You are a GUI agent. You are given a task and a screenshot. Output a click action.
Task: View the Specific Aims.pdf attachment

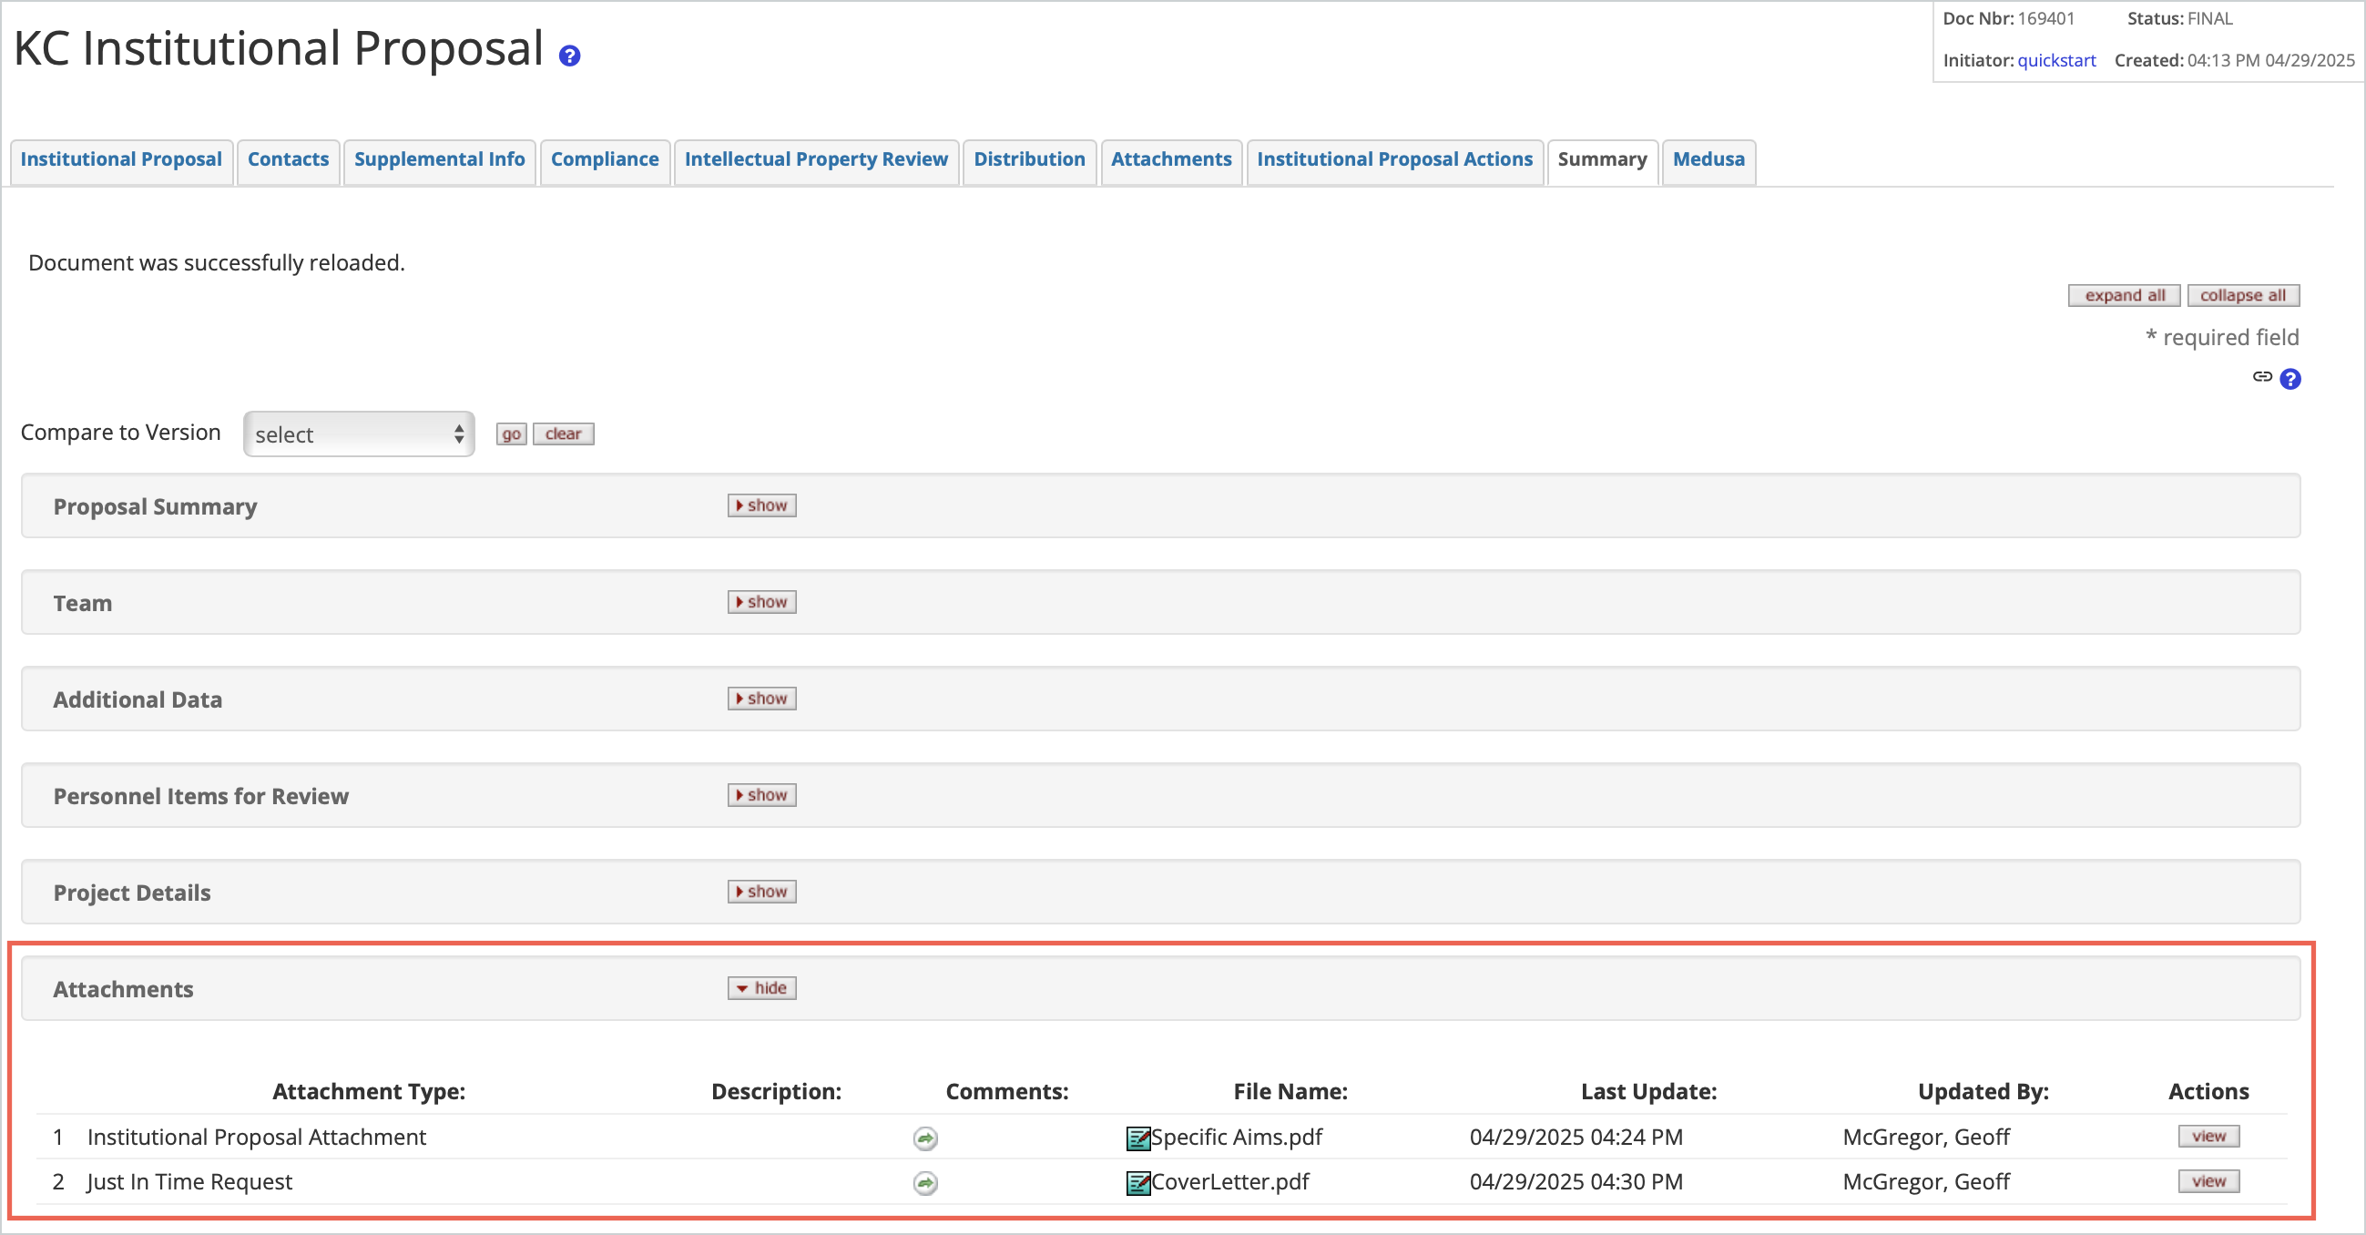pos(2208,1136)
